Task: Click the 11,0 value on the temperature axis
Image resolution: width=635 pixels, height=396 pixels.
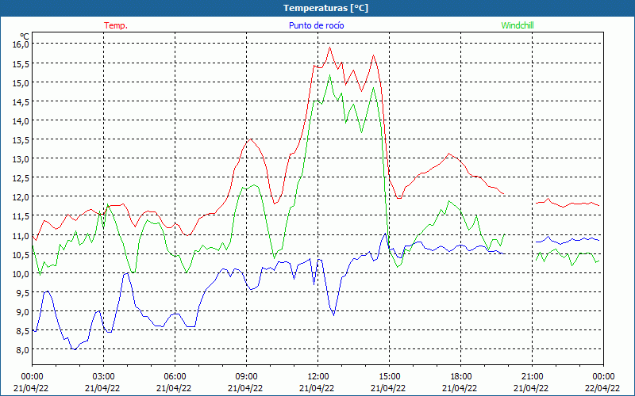Action: (21, 234)
